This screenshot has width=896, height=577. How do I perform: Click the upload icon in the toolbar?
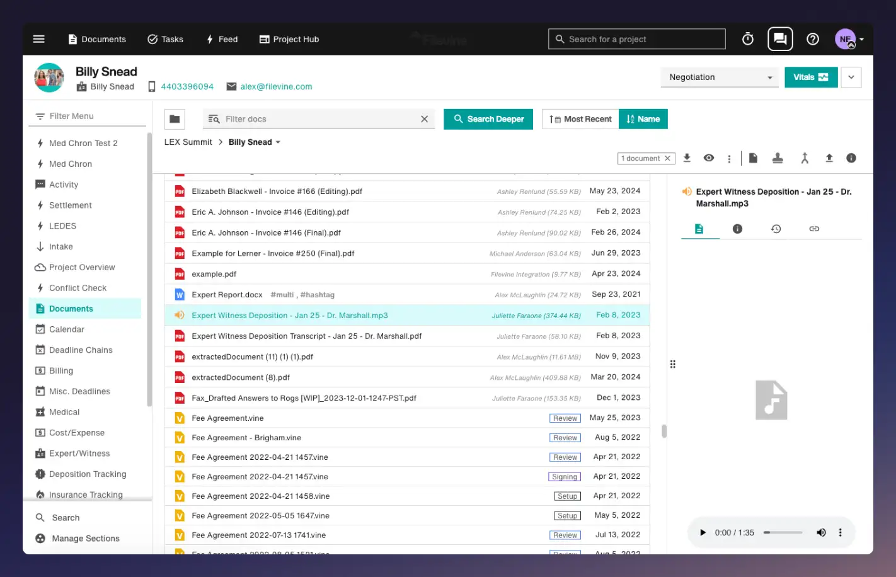point(829,157)
